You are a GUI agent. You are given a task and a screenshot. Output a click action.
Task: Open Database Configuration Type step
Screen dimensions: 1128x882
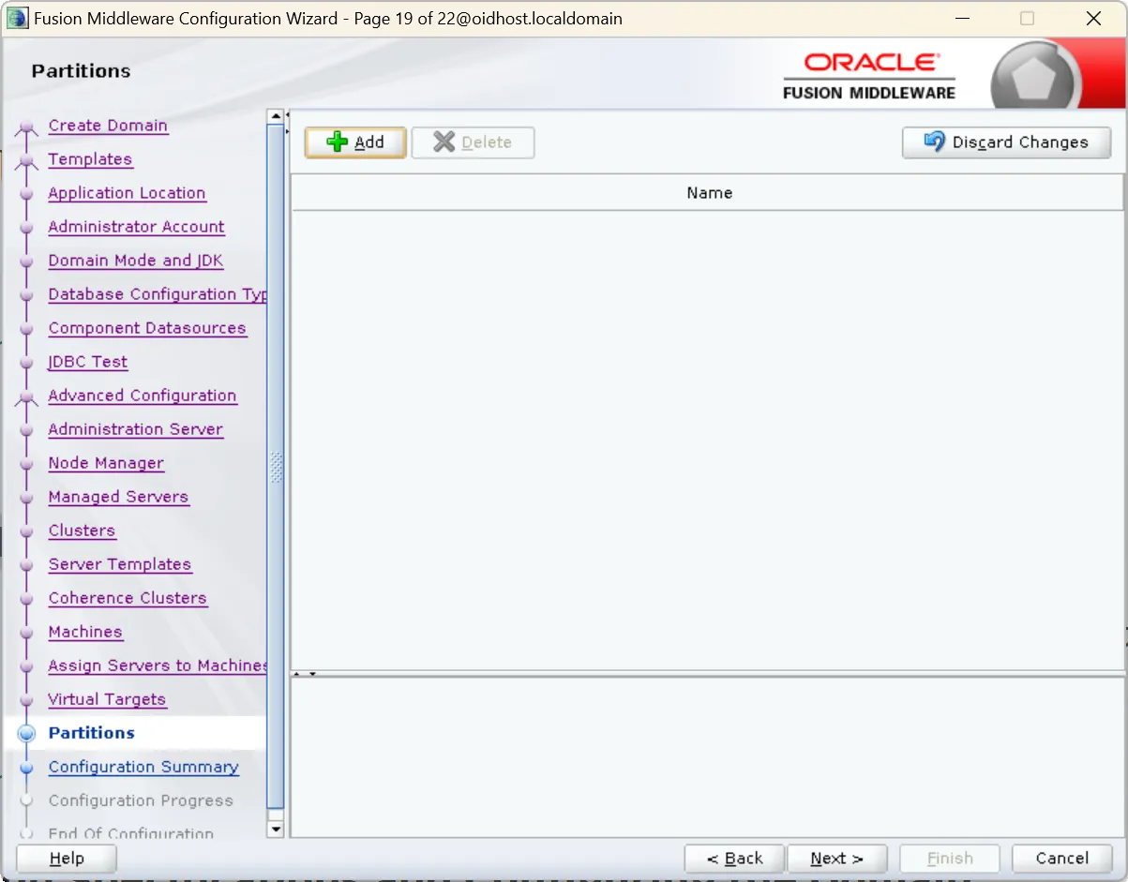(158, 294)
